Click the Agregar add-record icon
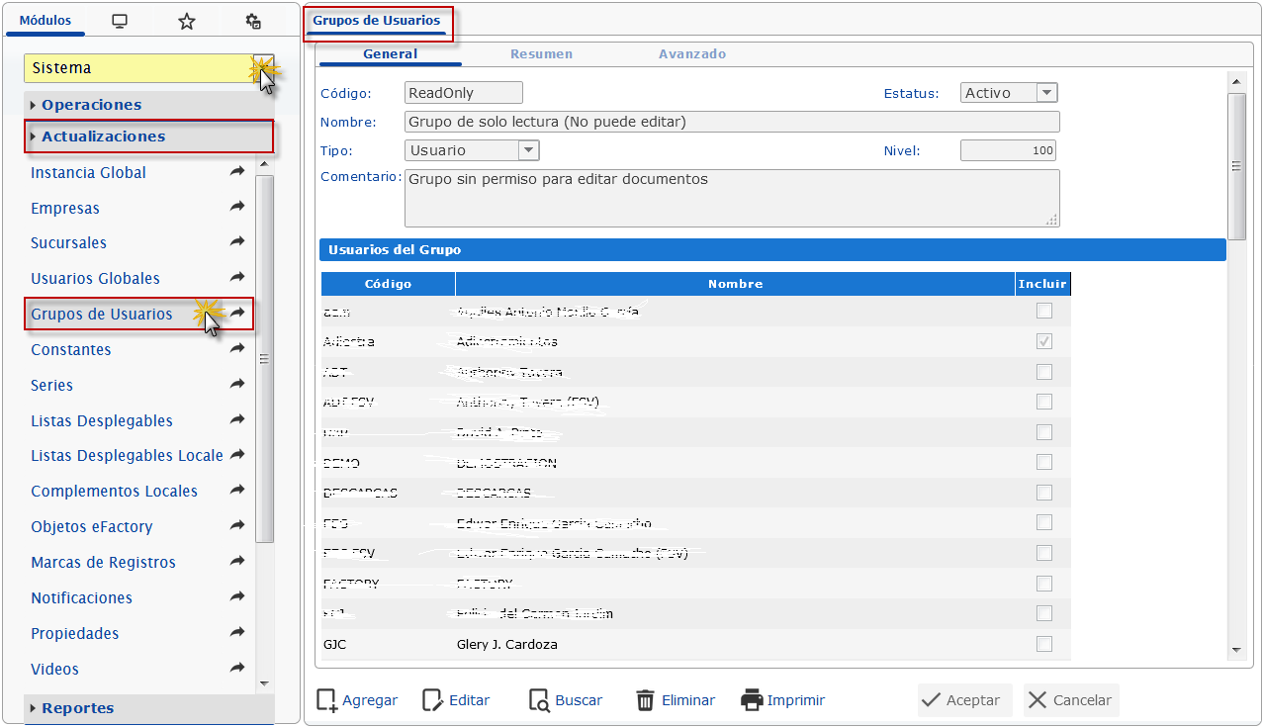The height and width of the screenshot is (727, 1263). [326, 700]
